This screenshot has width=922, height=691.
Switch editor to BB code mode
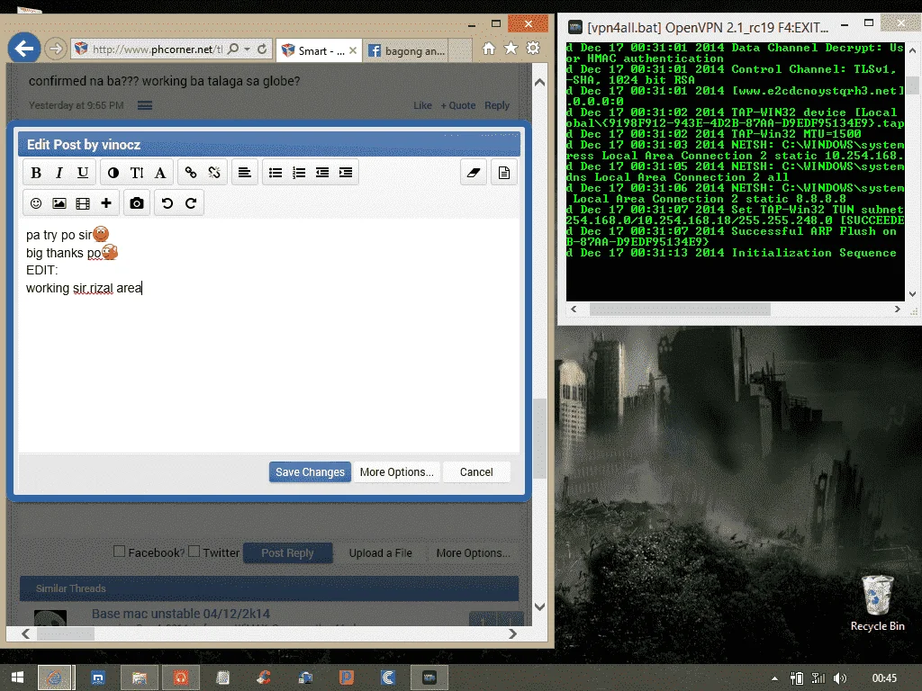[504, 173]
